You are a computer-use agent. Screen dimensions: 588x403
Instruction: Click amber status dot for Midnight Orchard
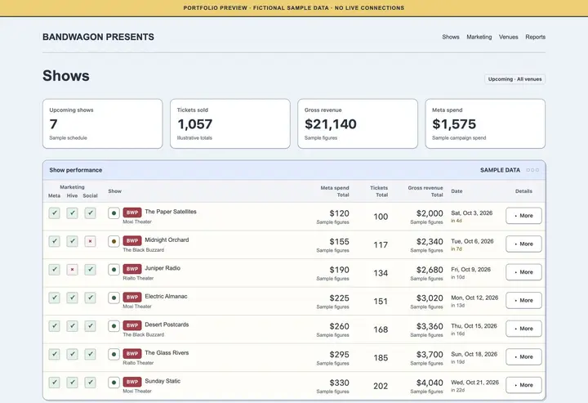(114, 241)
